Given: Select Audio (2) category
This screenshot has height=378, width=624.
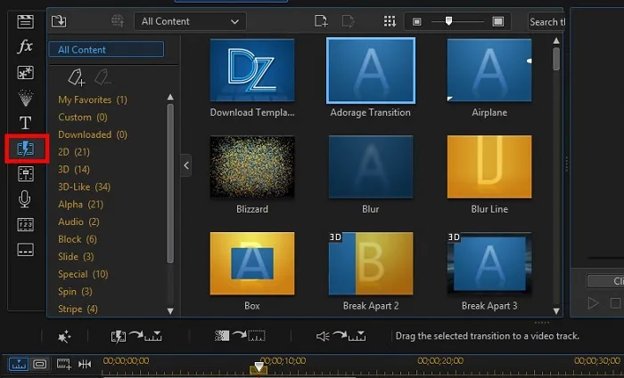Looking at the screenshot, I should 78,222.
